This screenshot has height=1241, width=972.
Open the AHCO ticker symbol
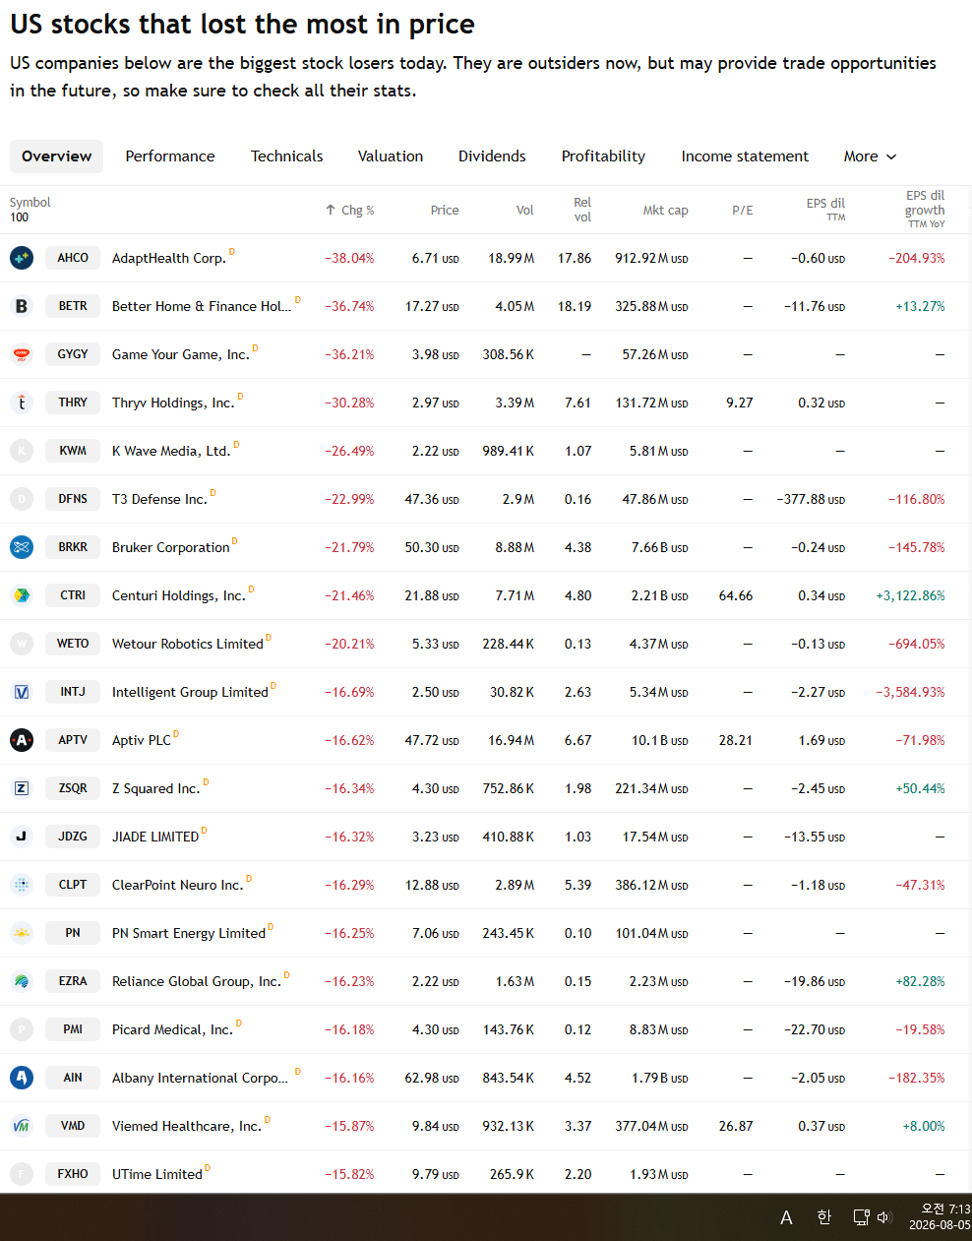tap(73, 258)
